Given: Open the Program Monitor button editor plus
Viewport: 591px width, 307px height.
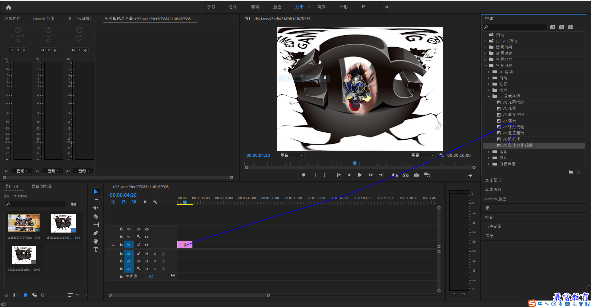Looking at the screenshot, I should (470, 175).
